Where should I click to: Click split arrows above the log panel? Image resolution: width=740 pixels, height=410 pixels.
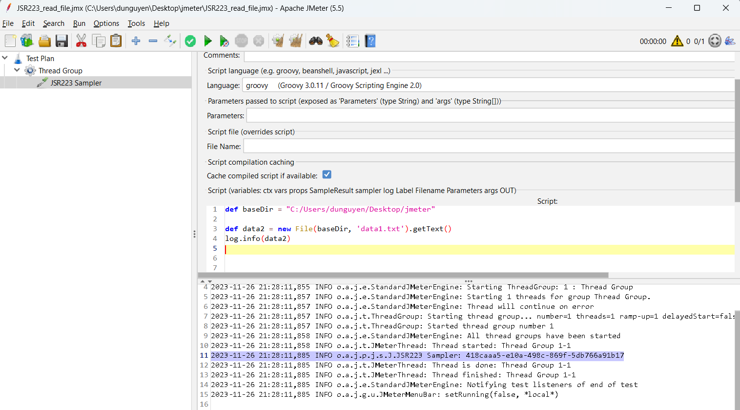click(206, 281)
